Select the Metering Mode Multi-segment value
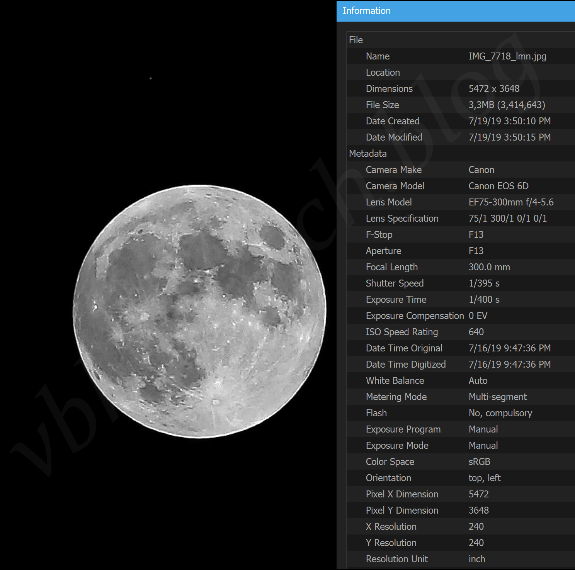This screenshot has width=575, height=570. click(497, 397)
